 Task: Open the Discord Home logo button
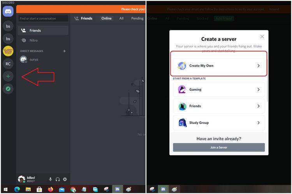point(8,12)
